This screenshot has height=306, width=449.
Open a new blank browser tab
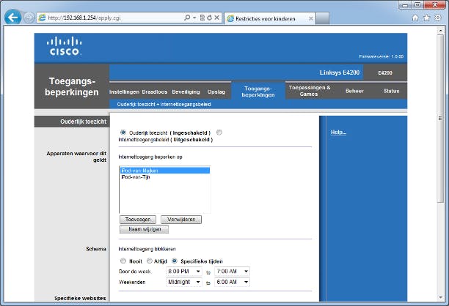tap(322, 18)
